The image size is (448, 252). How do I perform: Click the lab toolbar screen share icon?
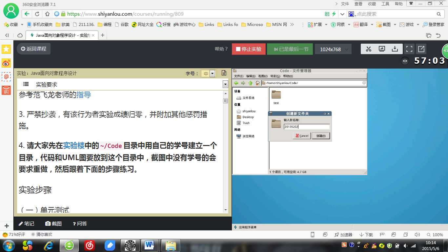[x=382, y=49]
